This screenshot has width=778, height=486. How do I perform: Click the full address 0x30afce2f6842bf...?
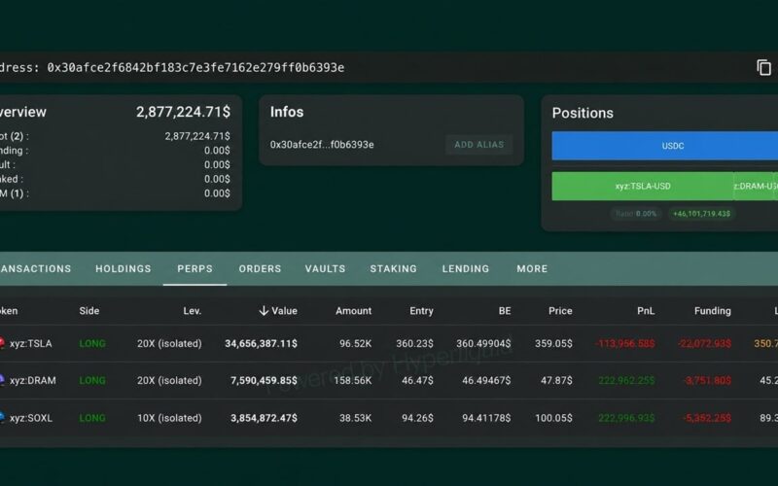tap(195, 67)
